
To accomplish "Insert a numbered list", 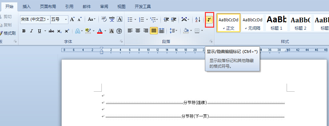I will (x=141, y=19).
